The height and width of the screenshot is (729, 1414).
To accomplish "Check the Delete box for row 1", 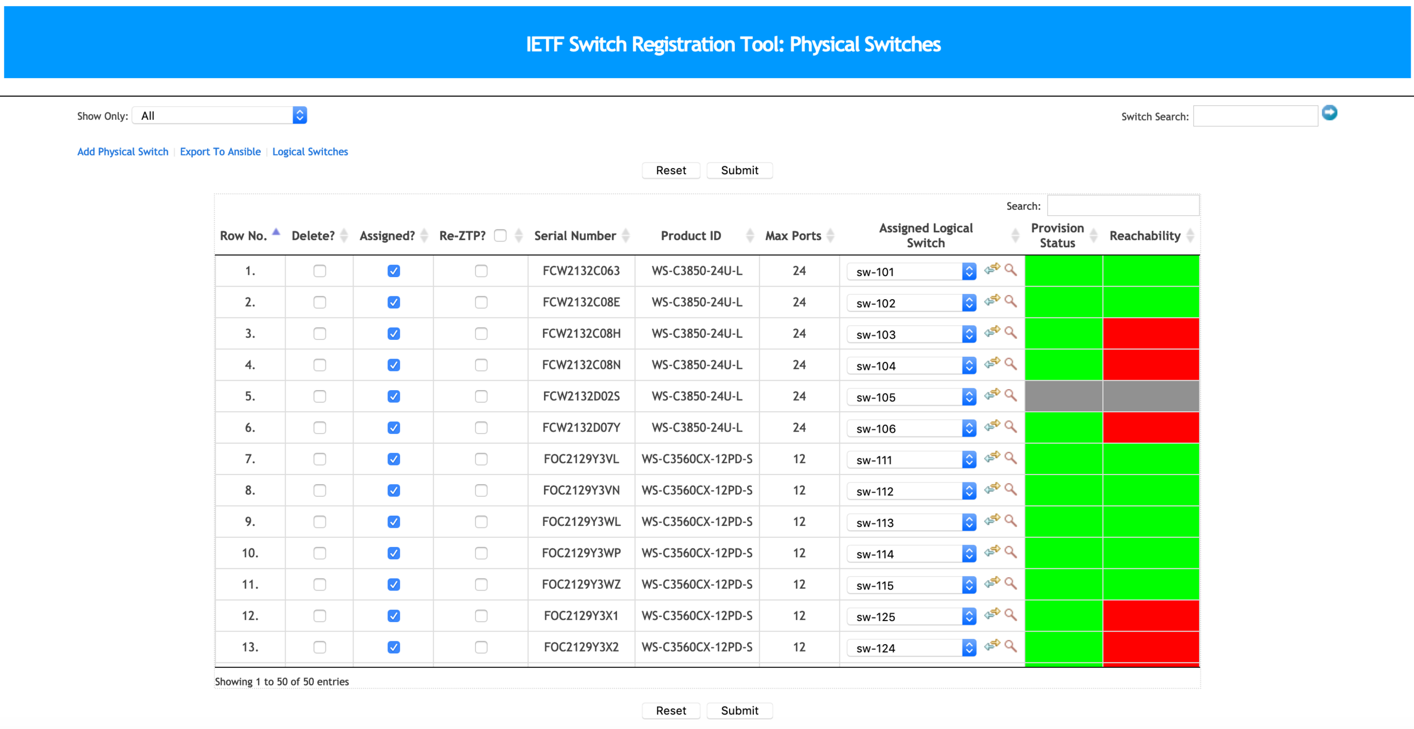I will 320,271.
